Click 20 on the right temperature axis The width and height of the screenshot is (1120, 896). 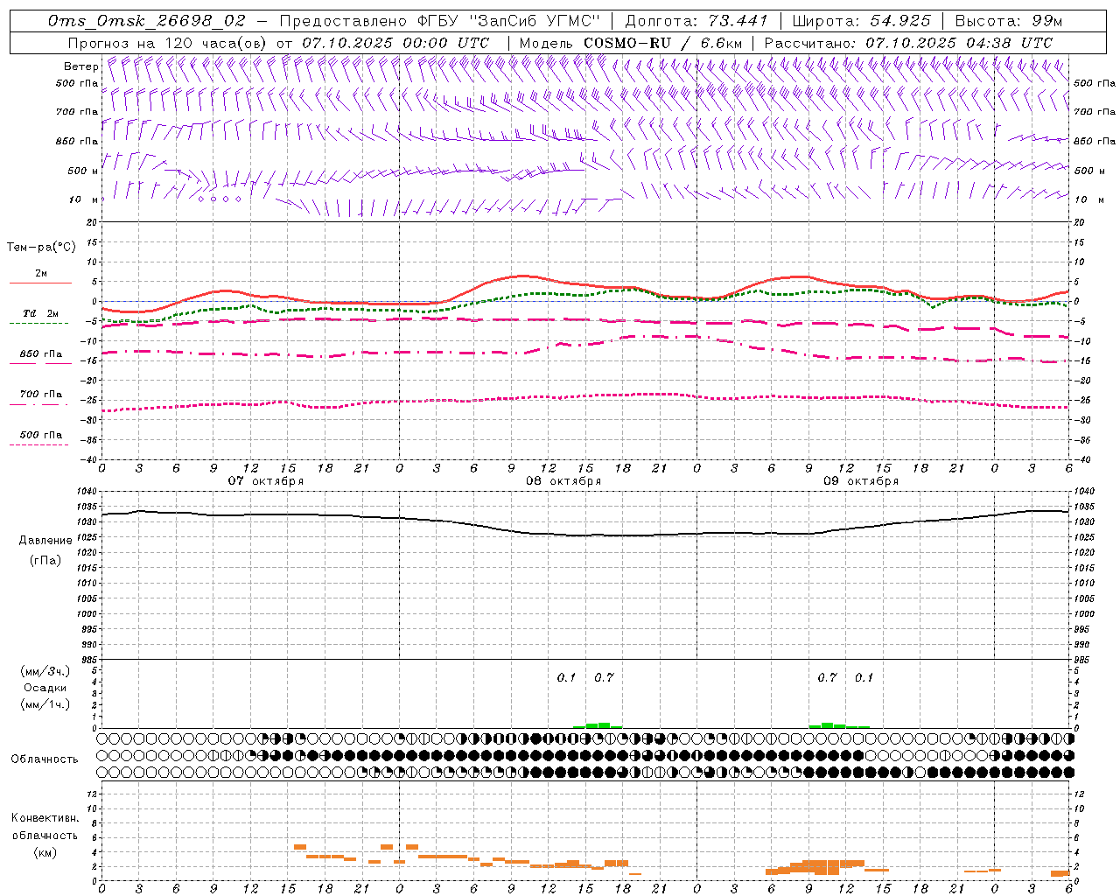pos(1079,222)
